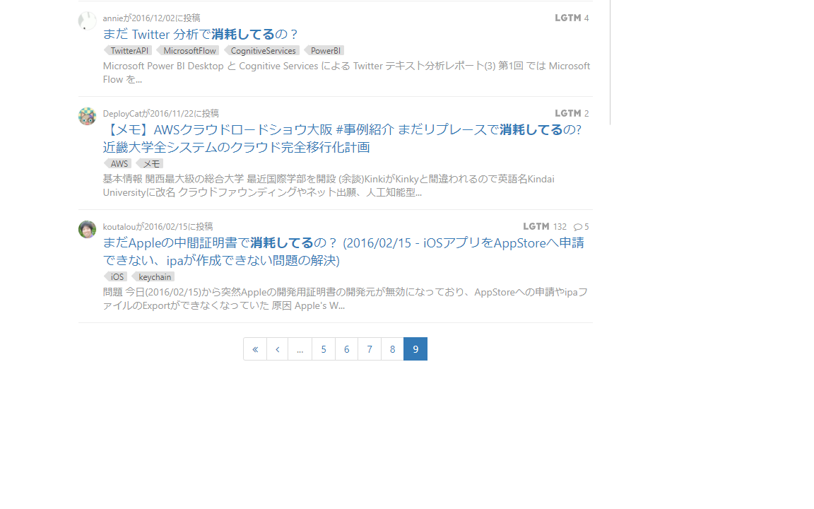
Task: Open DeployCat author name link
Action: click(x=122, y=114)
